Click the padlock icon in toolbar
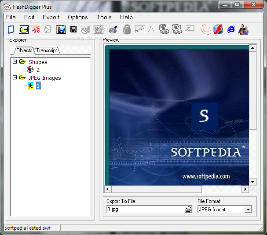The image size is (267, 235). (x=127, y=29)
